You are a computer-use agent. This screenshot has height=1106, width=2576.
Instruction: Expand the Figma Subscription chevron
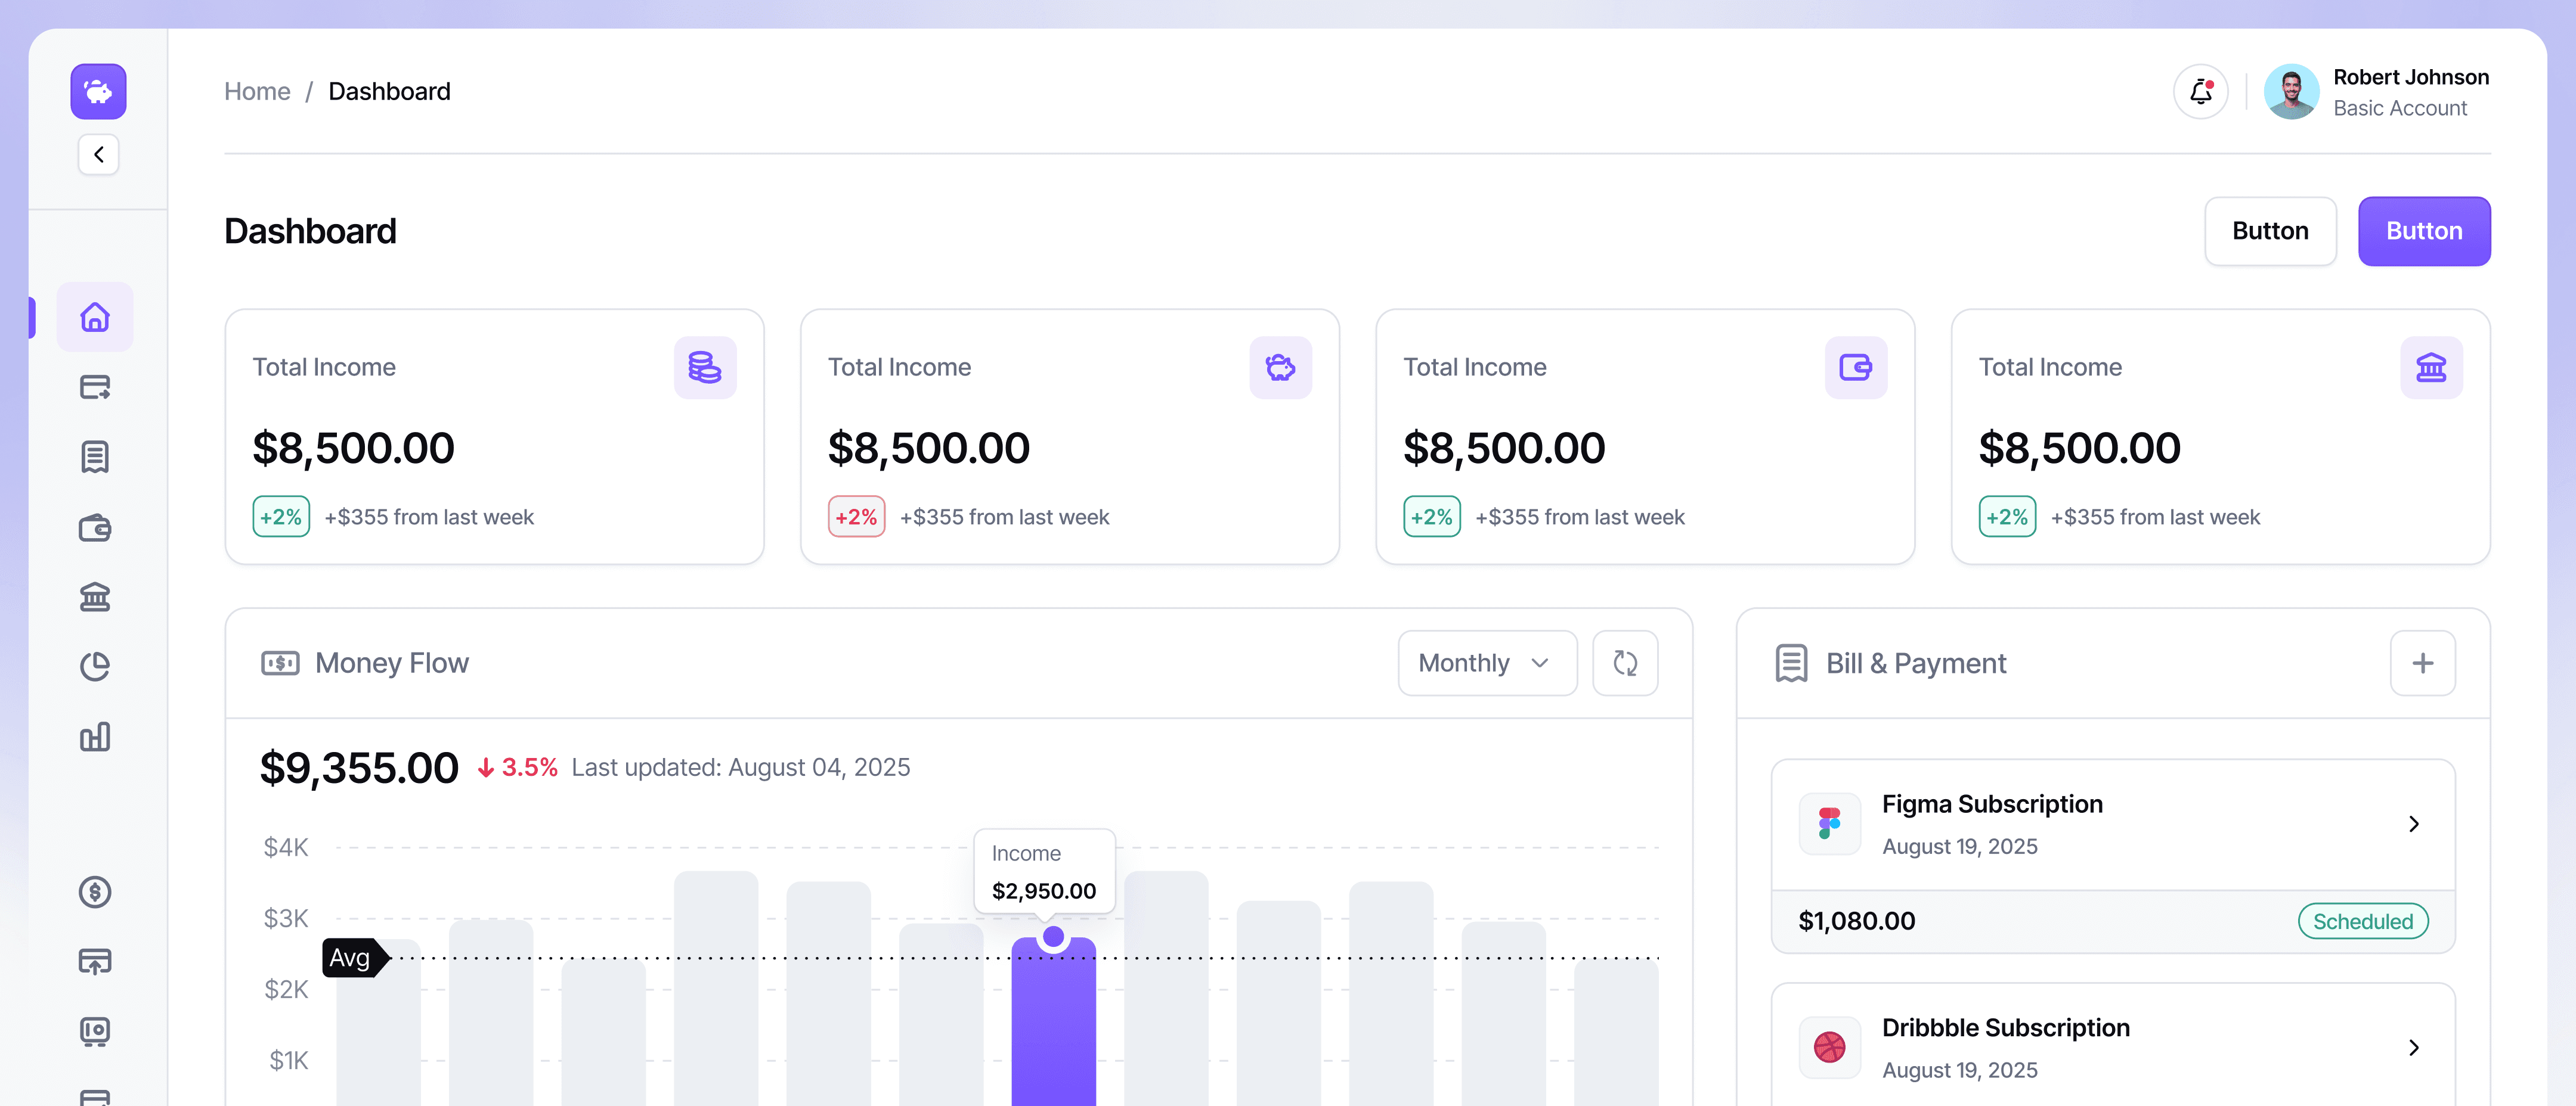tap(2413, 824)
